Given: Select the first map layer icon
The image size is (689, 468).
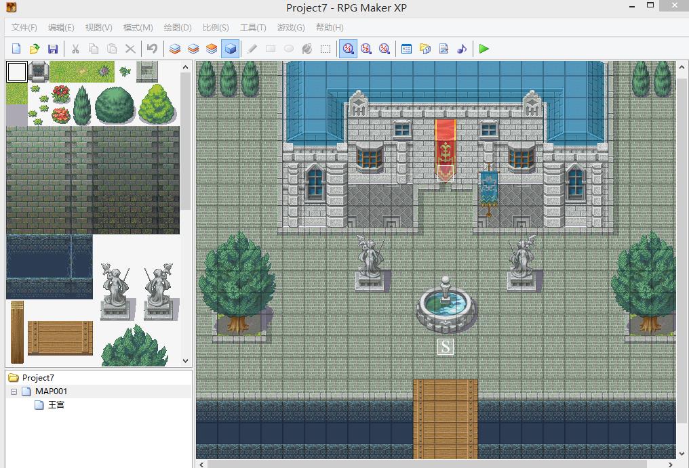Looking at the screenshot, I should click(x=175, y=49).
